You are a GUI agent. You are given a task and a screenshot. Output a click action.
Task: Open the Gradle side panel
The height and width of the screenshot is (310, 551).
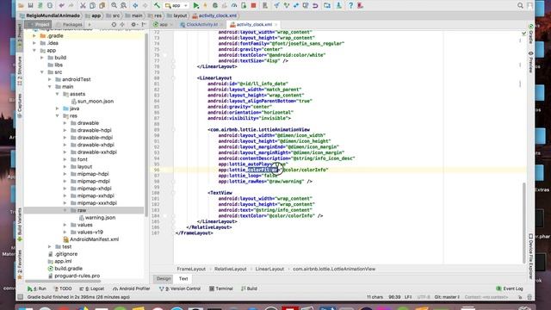tap(531, 34)
